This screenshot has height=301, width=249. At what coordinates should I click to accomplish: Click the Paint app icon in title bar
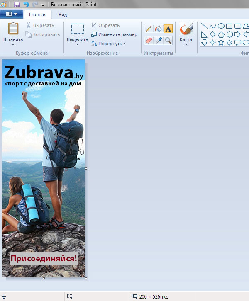(3, 4)
